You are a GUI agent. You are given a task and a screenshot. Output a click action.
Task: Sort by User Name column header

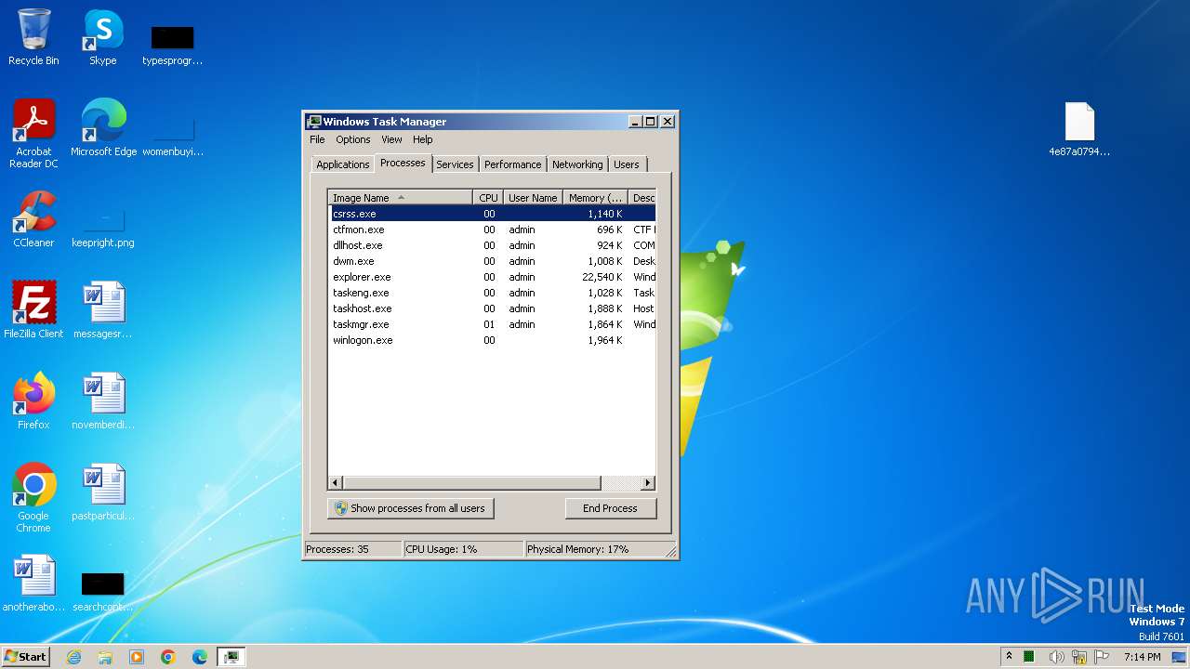pos(533,198)
